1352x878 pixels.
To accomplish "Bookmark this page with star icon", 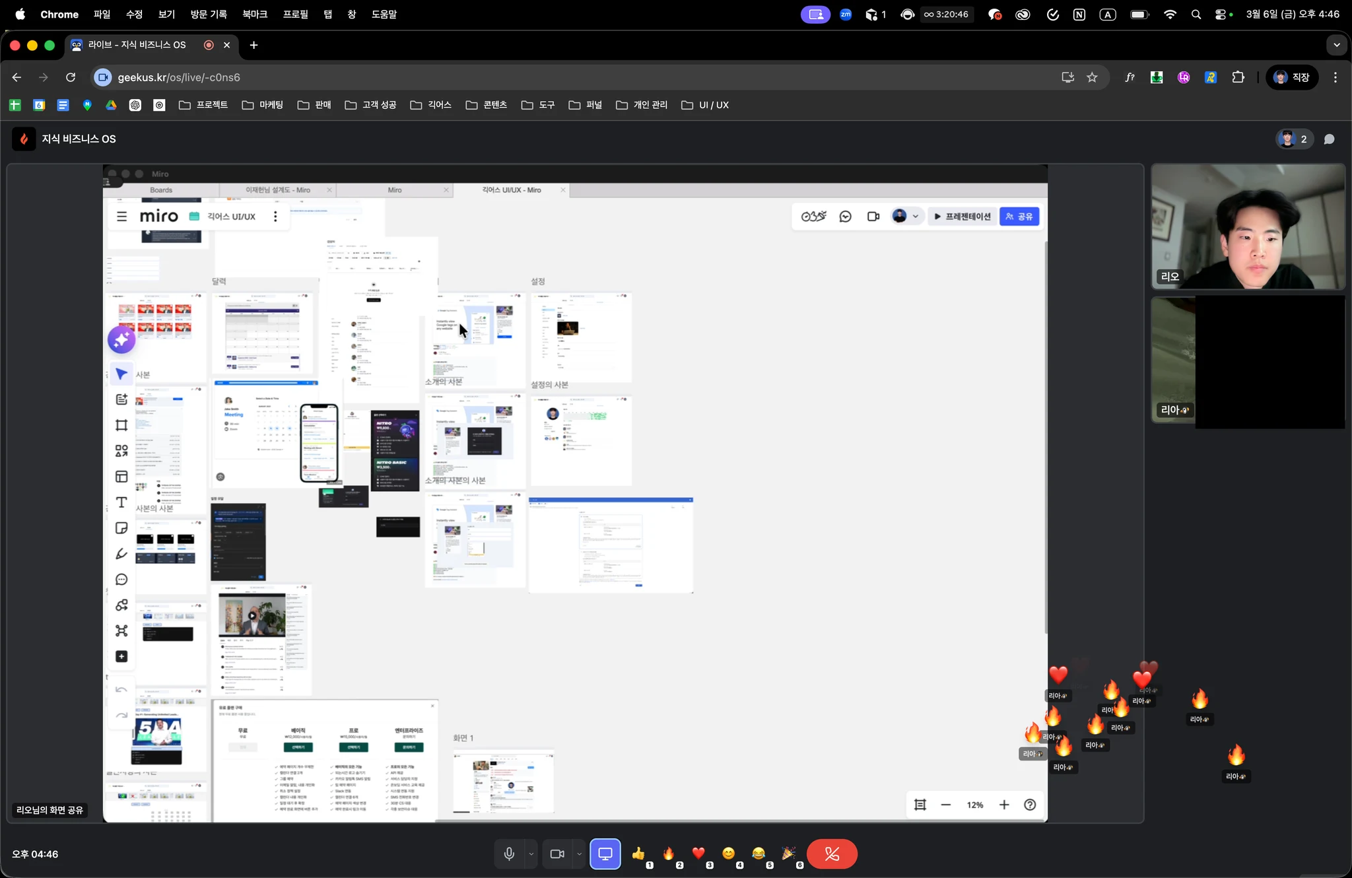I will [1092, 77].
